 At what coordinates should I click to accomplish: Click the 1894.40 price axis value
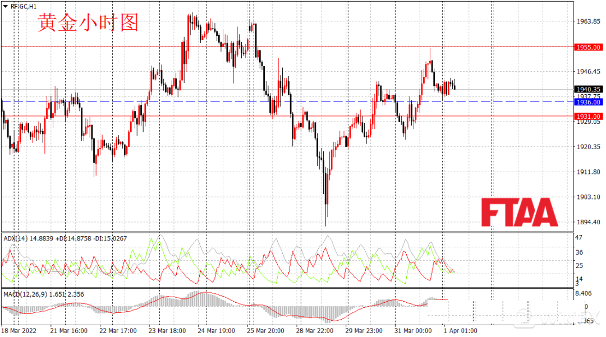(589, 222)
